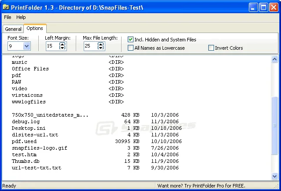Screen dimensions: 281x191
Task: Maximize the PrintFolder window
Action: pos(264,7)
